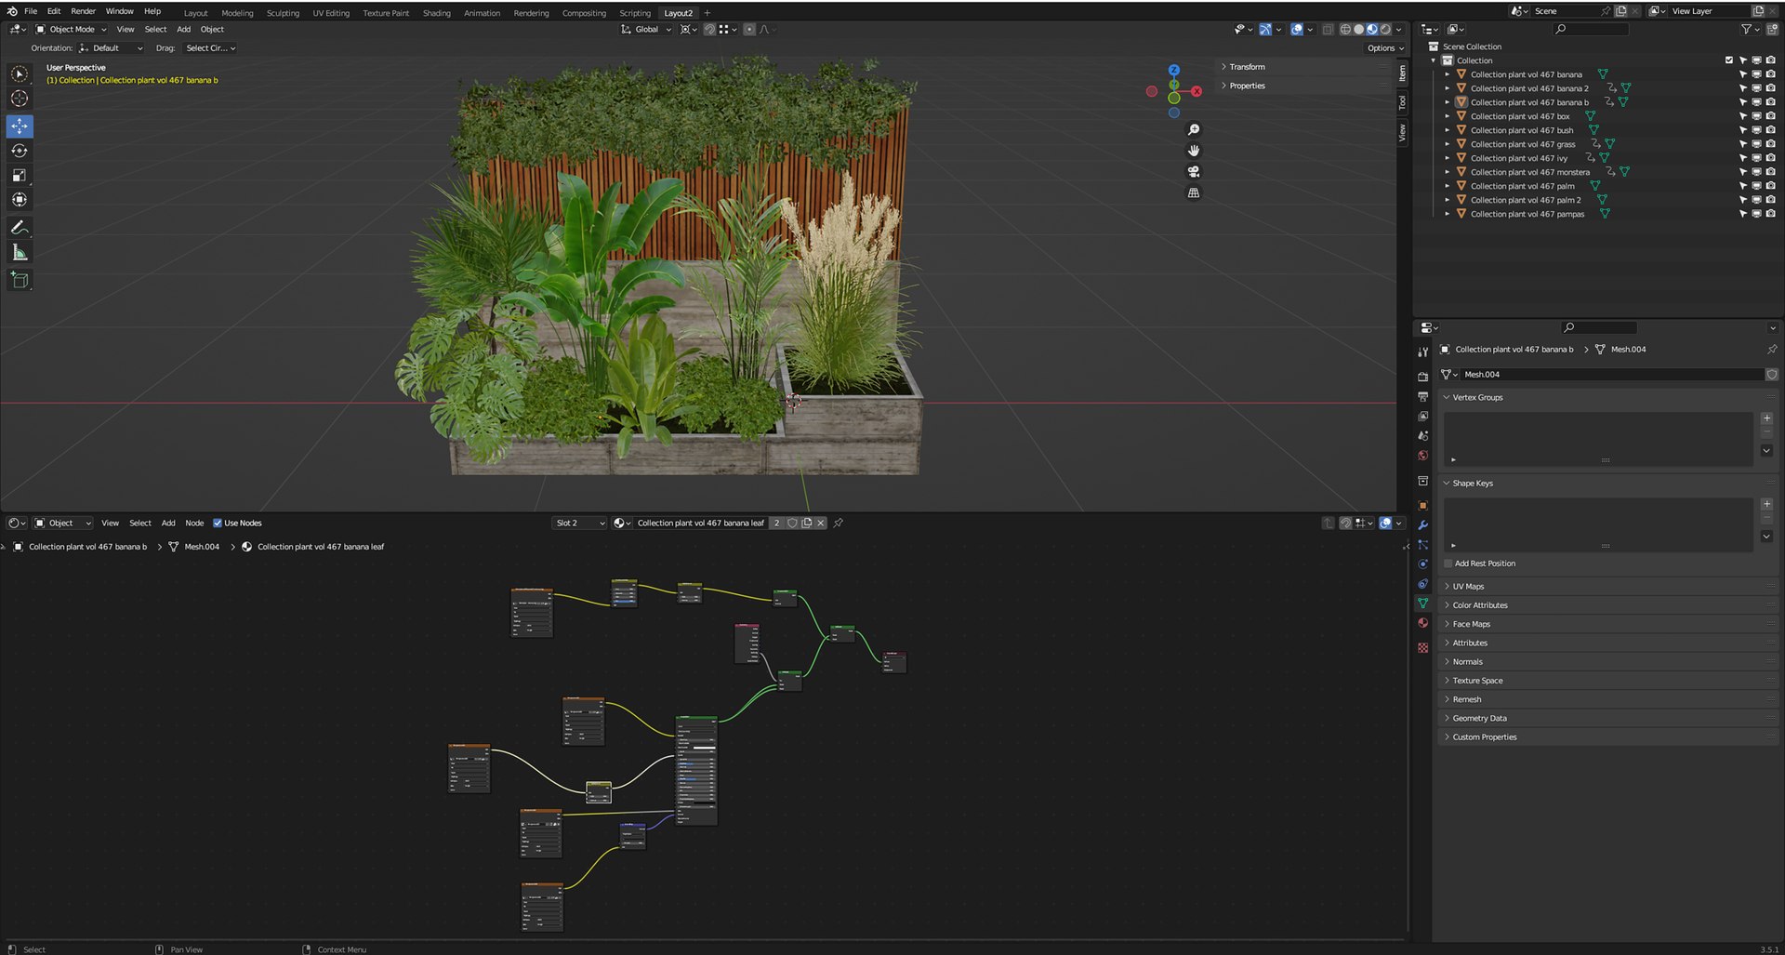Hide Collection plant vol 467 pampas in viewport

pos(1756,214)
